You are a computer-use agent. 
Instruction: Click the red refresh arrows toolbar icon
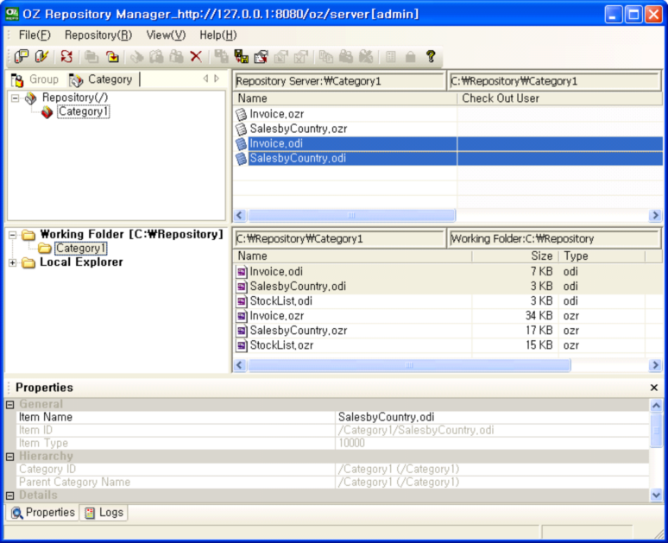[66, 56]
